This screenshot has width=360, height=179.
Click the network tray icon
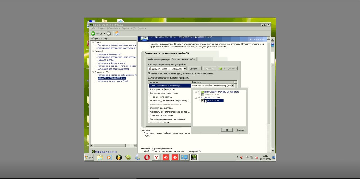[252, 157]
